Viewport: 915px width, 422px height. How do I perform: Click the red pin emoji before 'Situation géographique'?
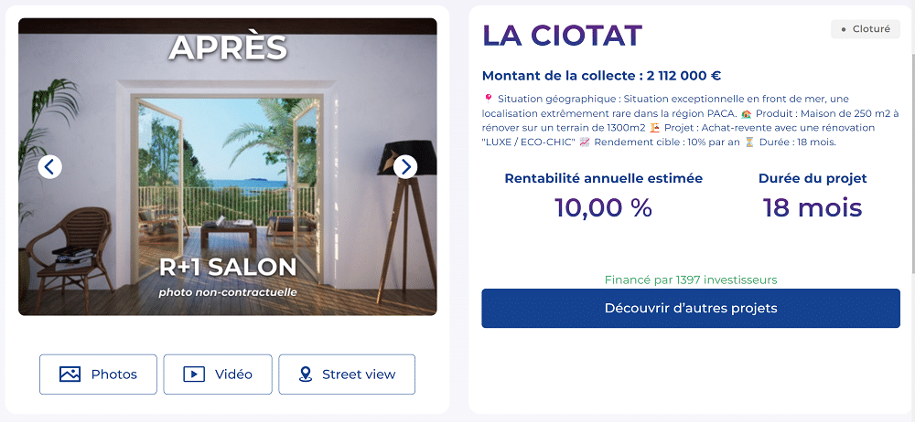(489, 99)
